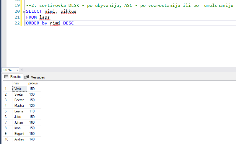Select the nimi column header
The image size is (236, 144).
point(19,83)
